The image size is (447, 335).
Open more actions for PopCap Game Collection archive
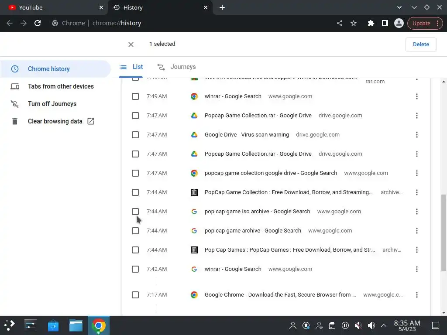click(x=417, y=192)
